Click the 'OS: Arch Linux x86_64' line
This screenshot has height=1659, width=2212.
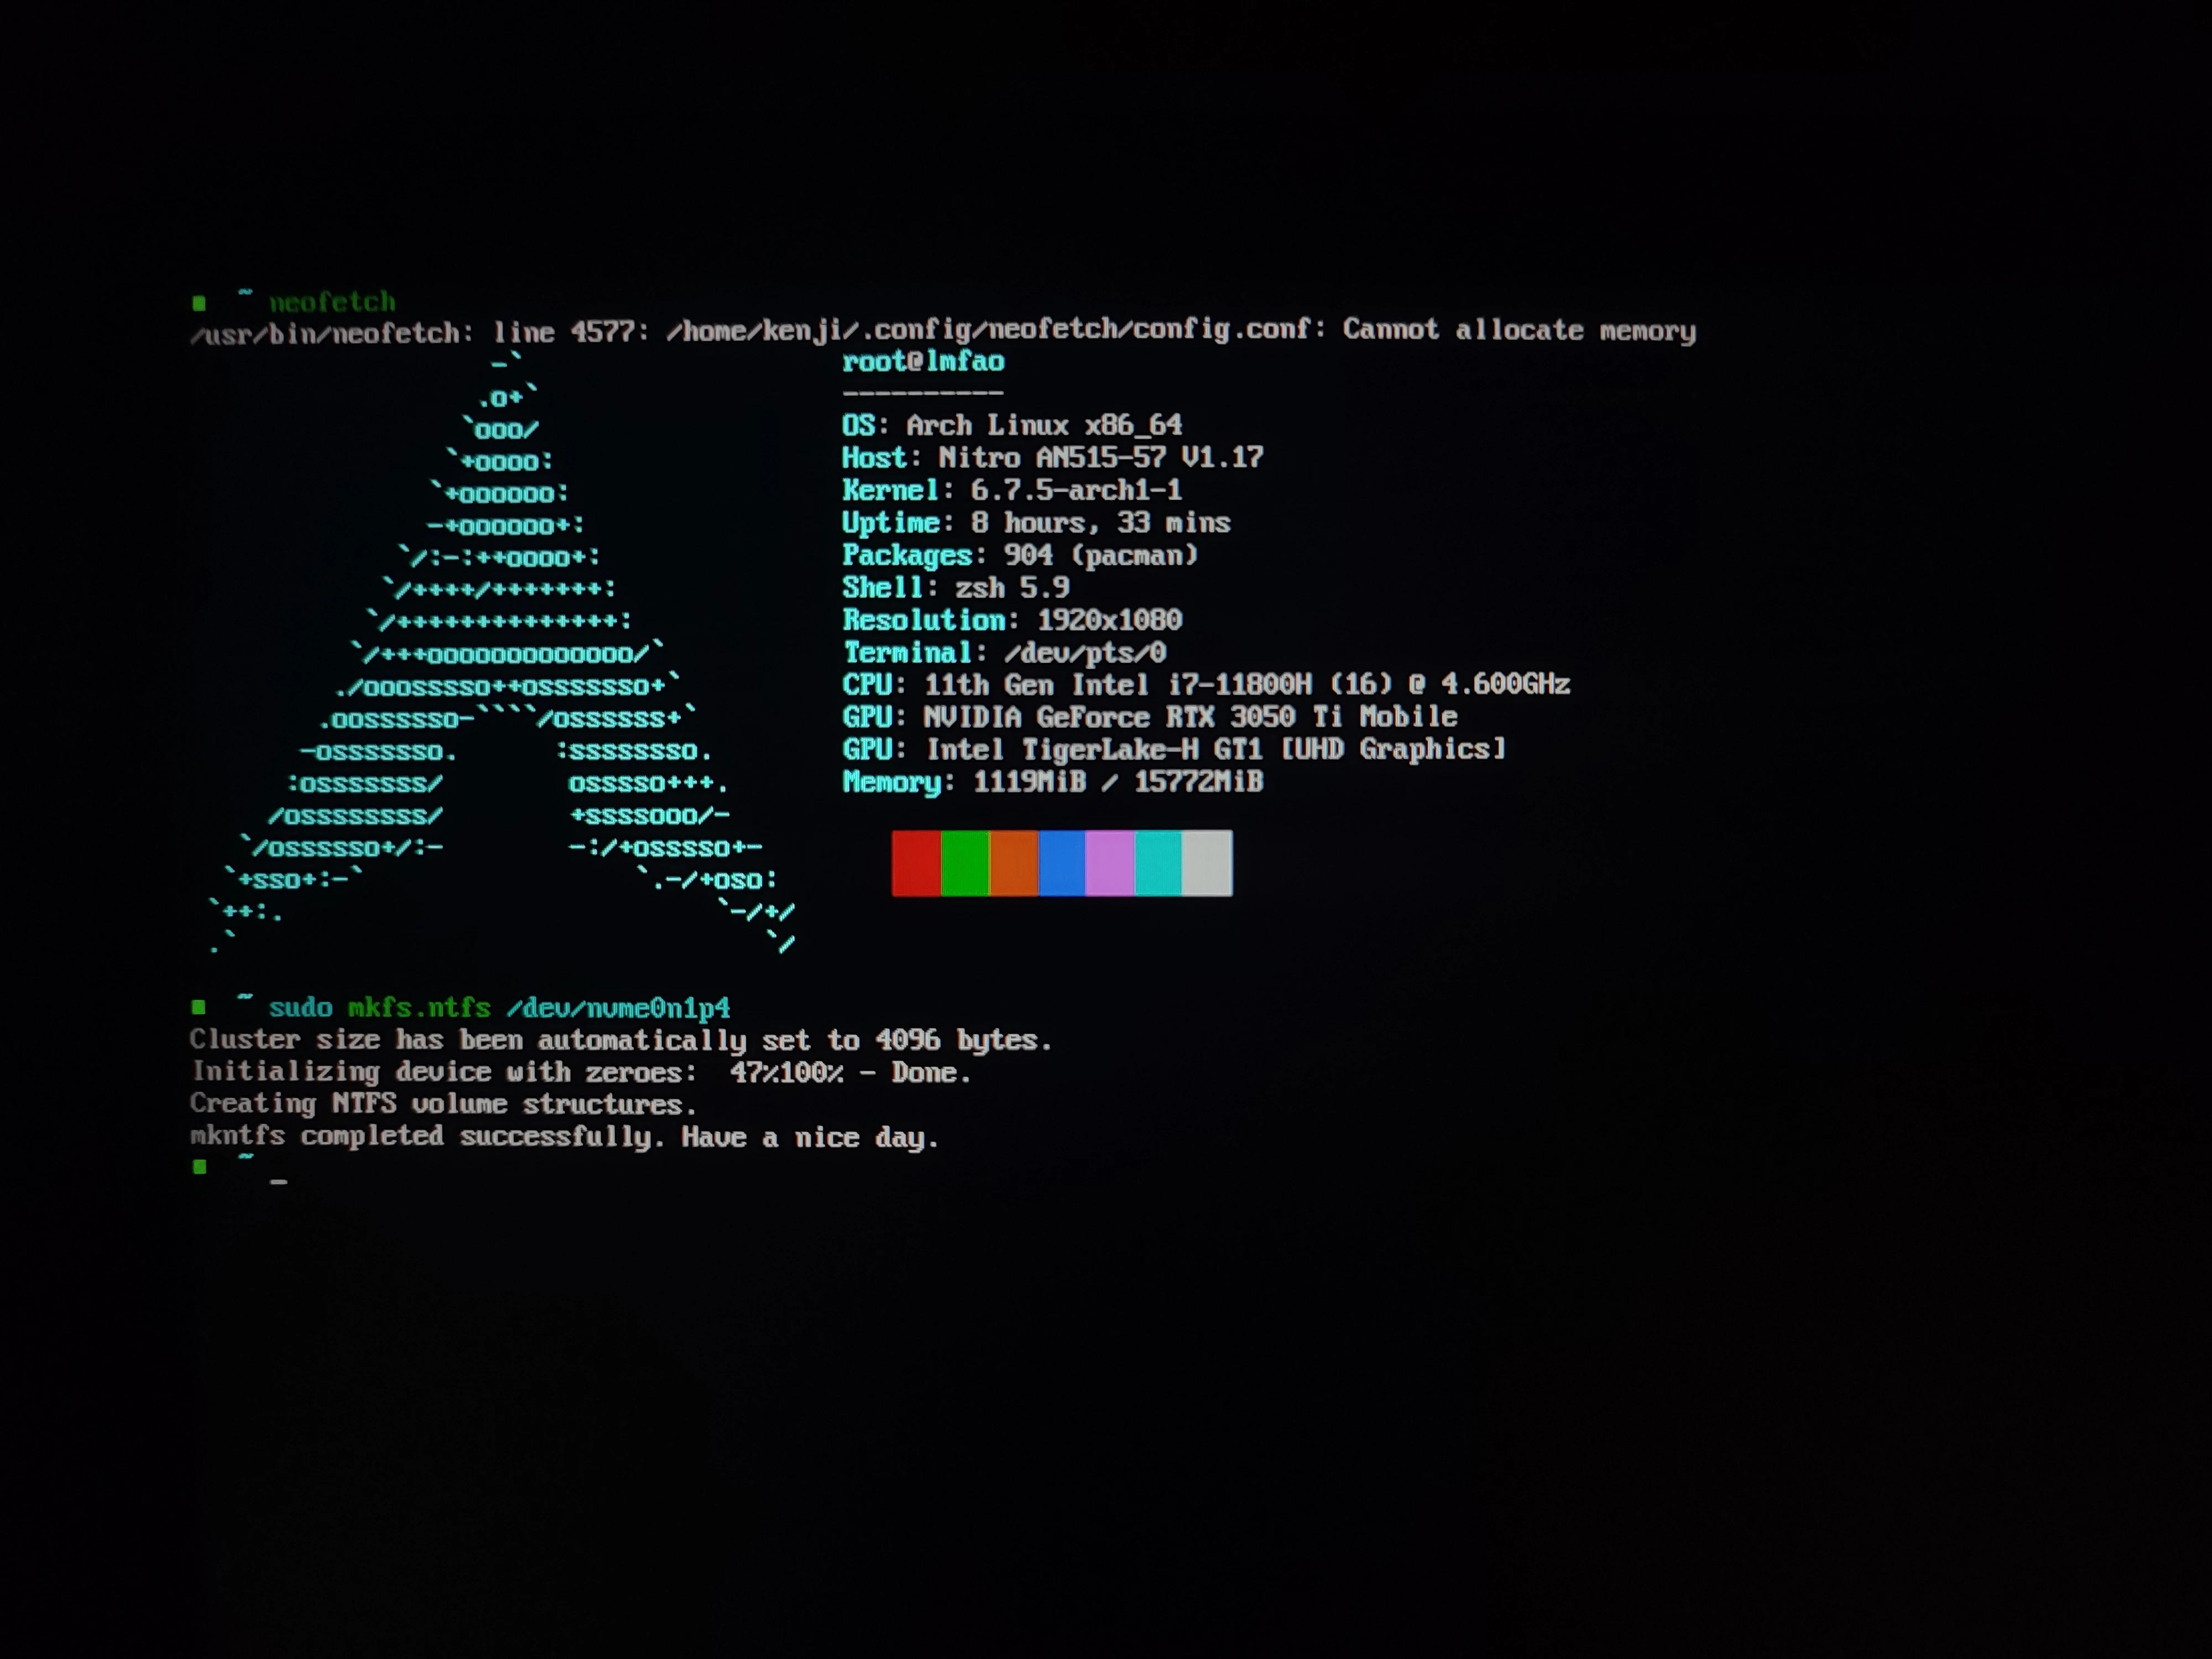coord(1012,425)
